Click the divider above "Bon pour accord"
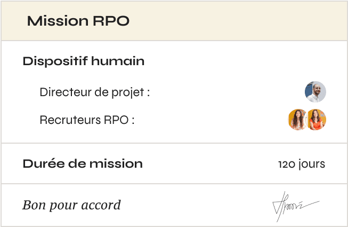The image size is (348, 227). (x=174, y=184)
